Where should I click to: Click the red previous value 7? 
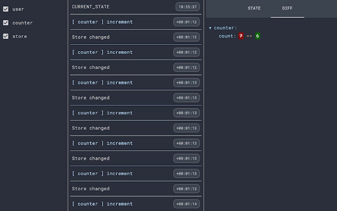241,36
